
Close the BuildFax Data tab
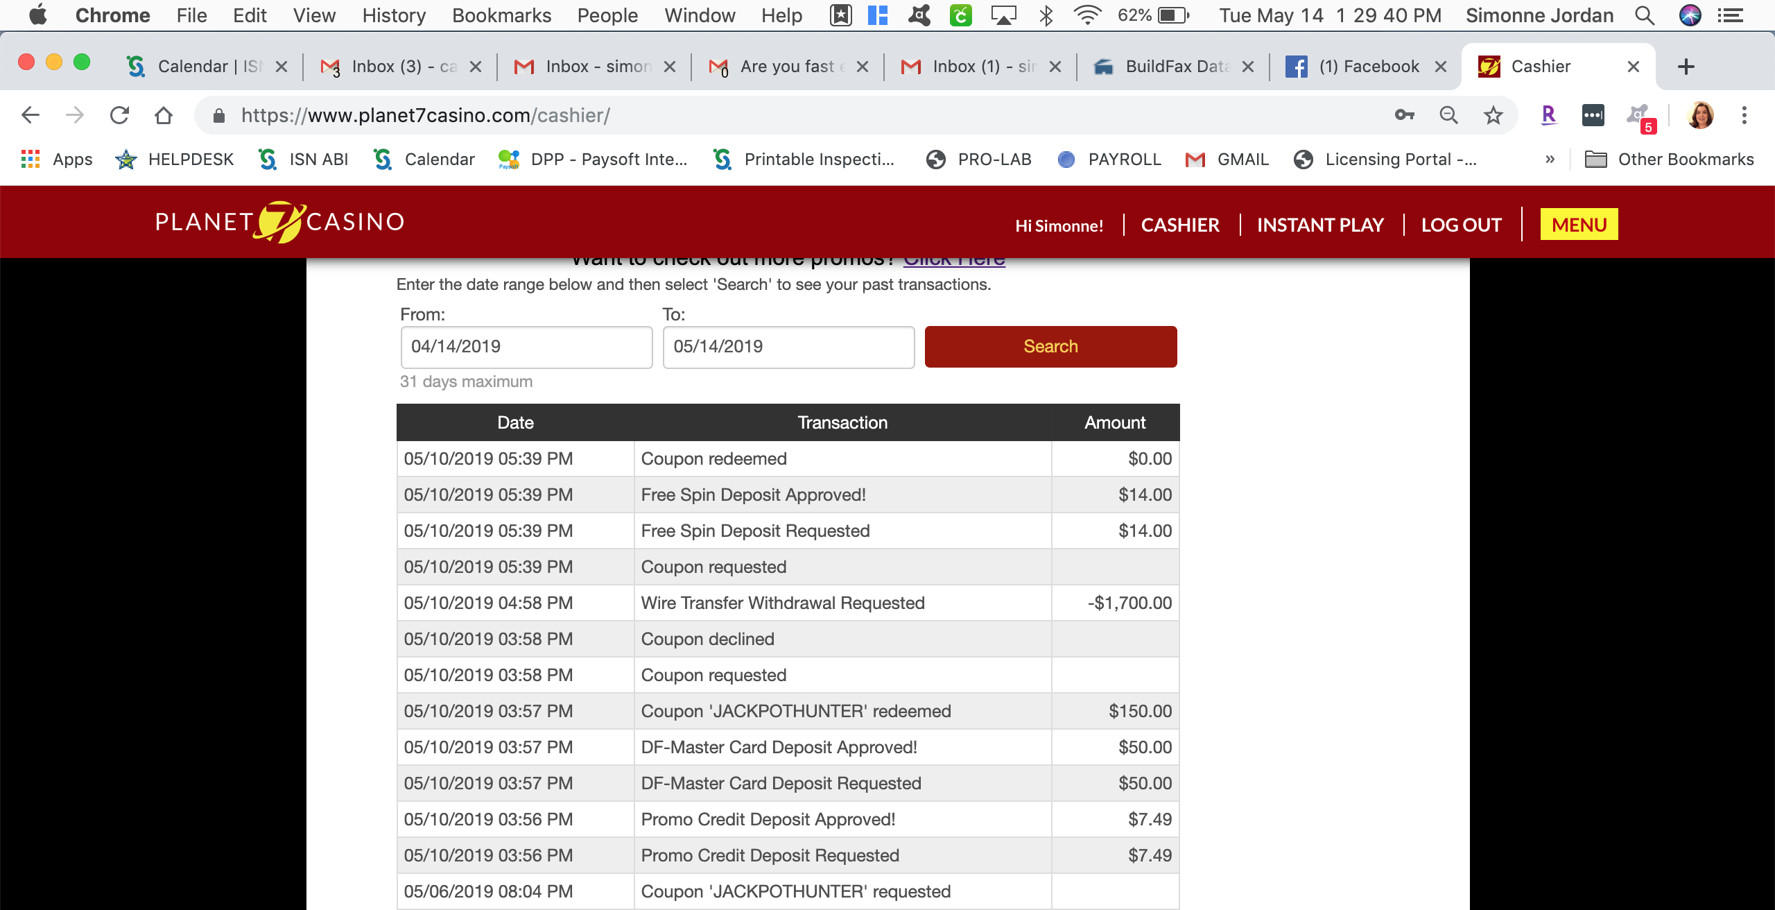tap(1248, 67)
